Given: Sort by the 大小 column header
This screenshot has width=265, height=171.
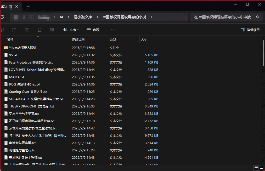Looking at the screenshot, I should 144,39.
